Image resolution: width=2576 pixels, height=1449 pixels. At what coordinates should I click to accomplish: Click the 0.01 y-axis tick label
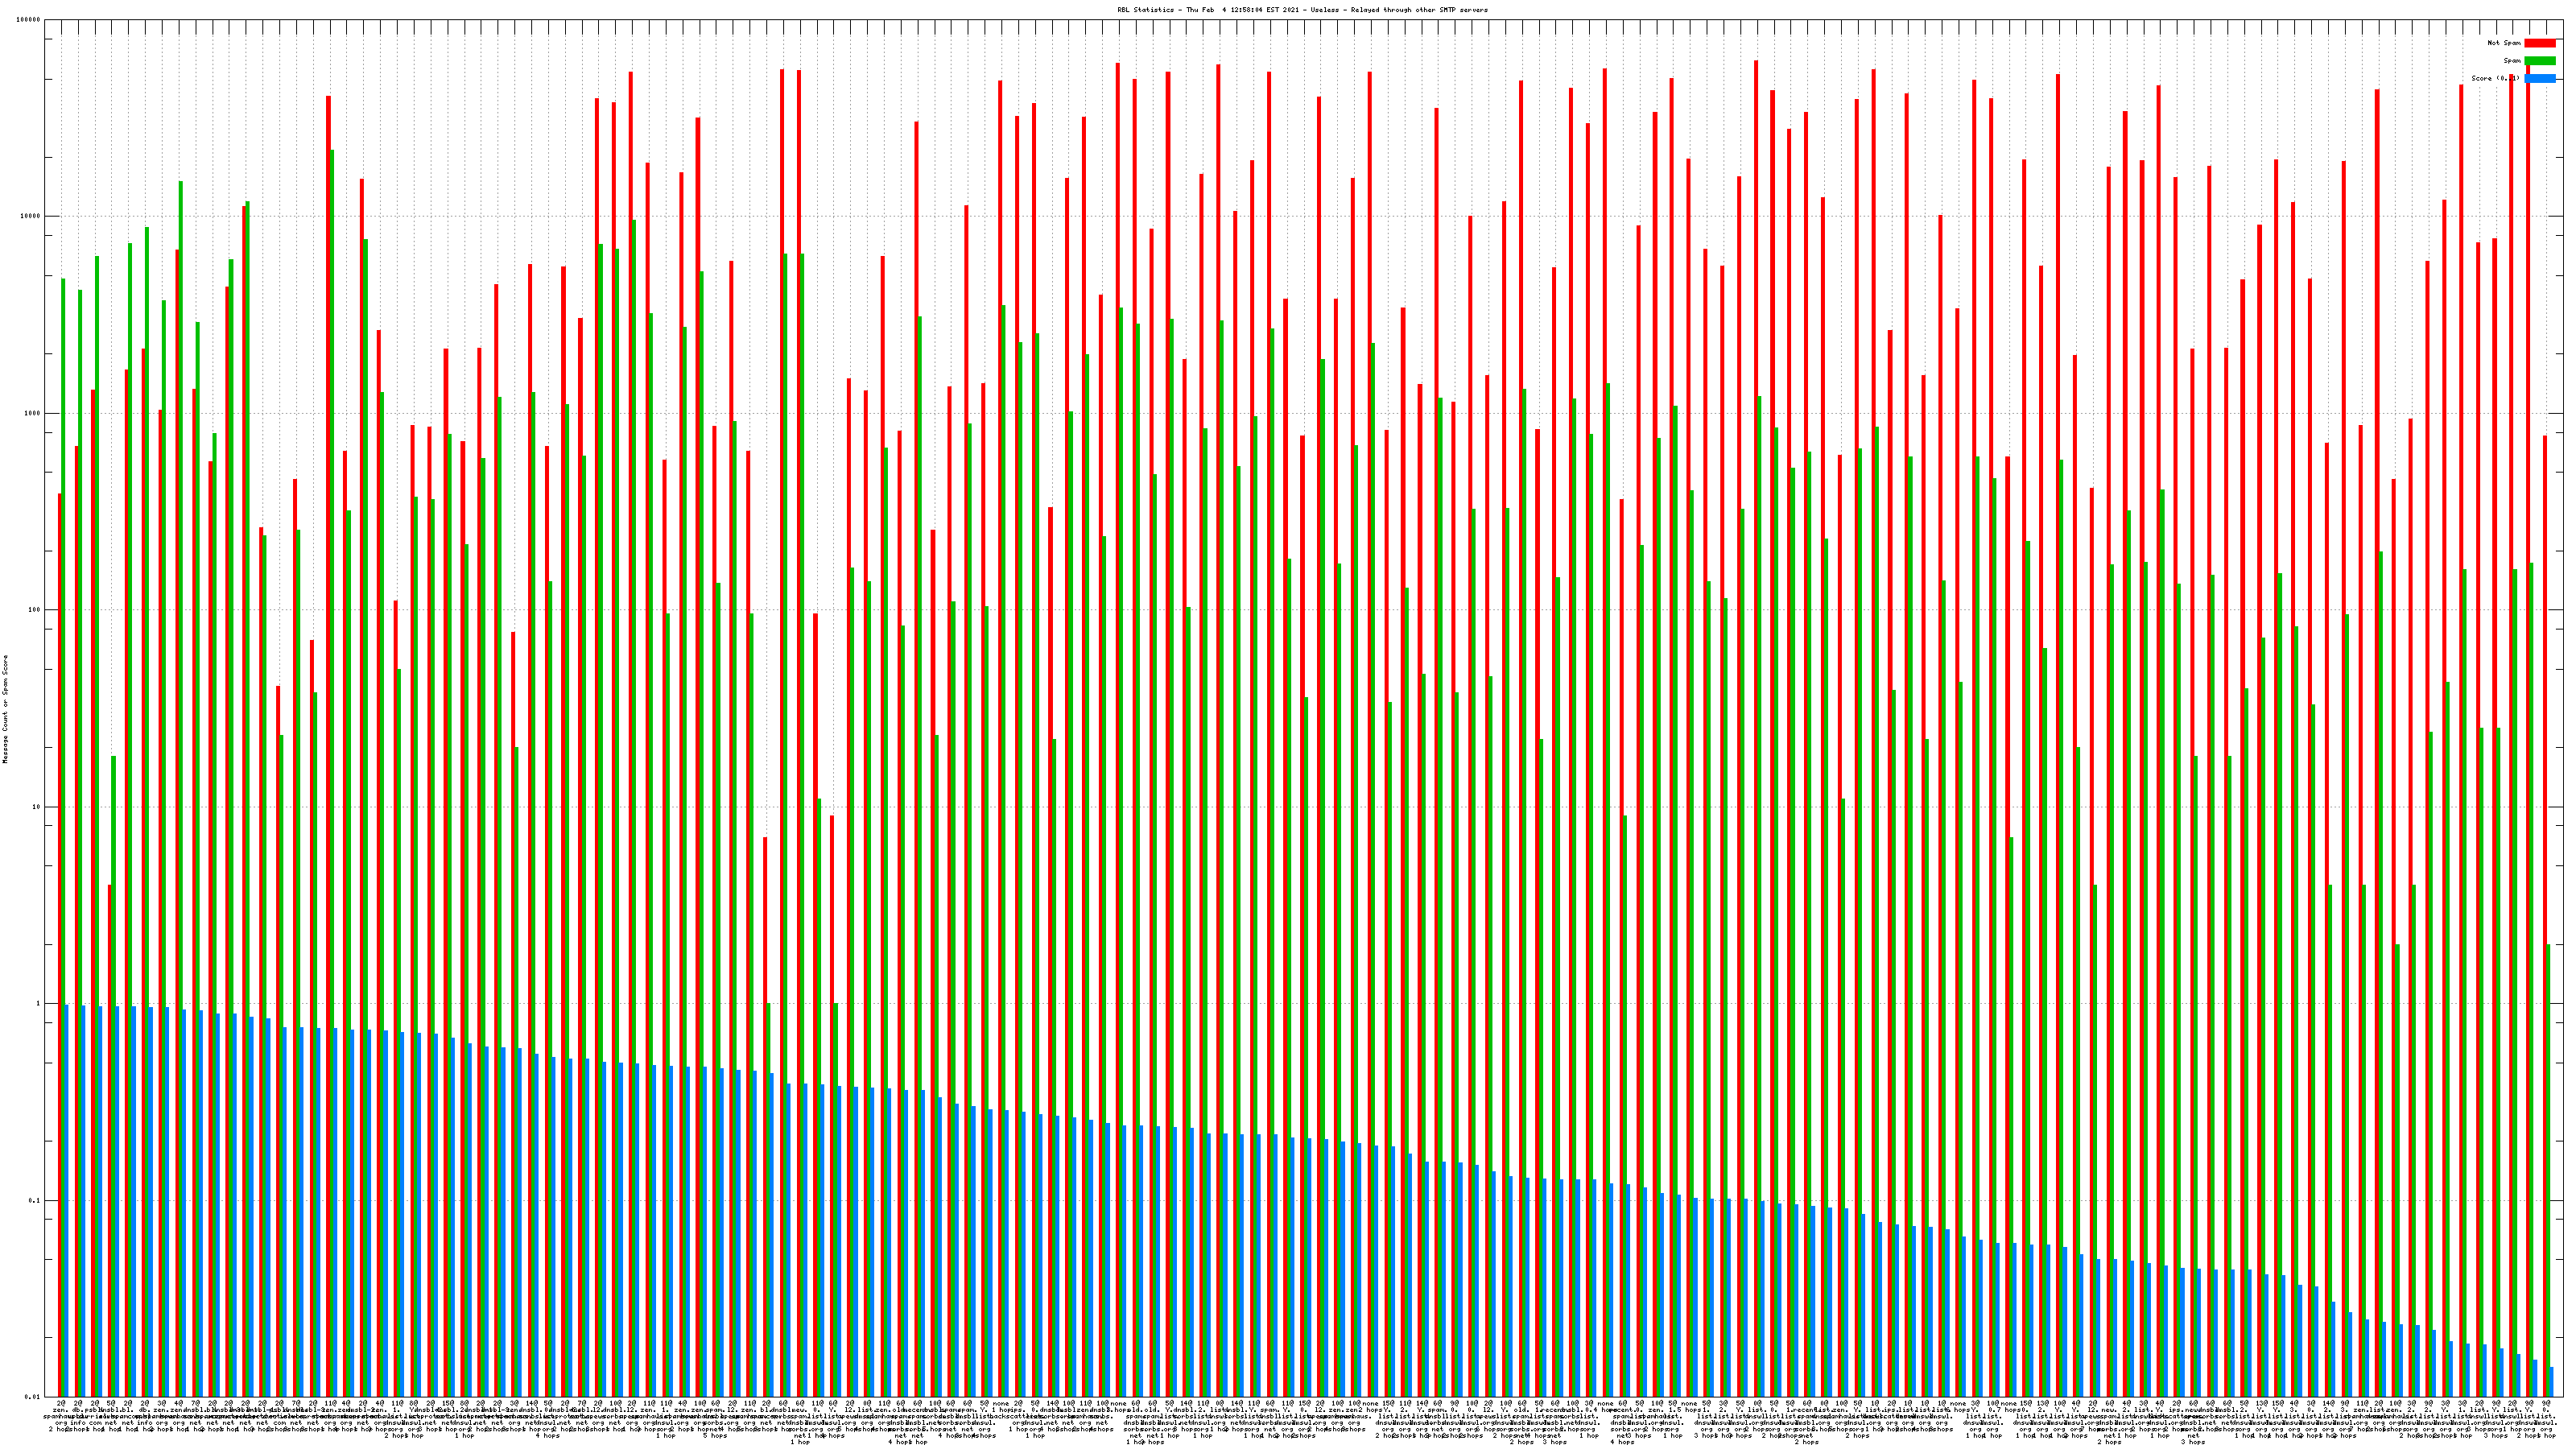(33, 1397)
